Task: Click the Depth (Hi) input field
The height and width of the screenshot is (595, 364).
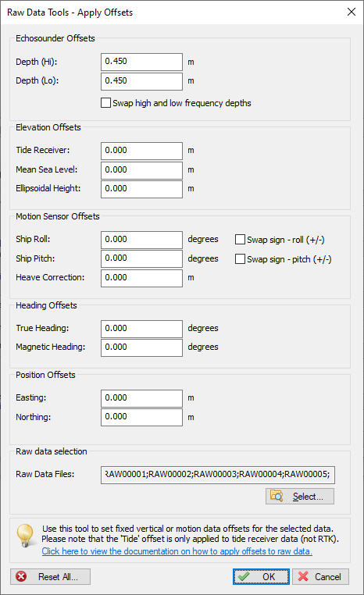Action: pyautogui.click(x=141, y=62)
